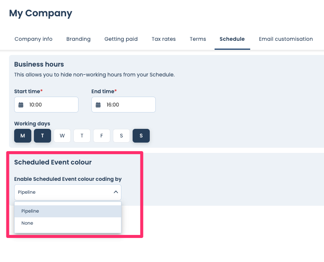Disable Sunday as a working day
The image size is (324, 262).
pyautogui.click(x=141, y=136)
